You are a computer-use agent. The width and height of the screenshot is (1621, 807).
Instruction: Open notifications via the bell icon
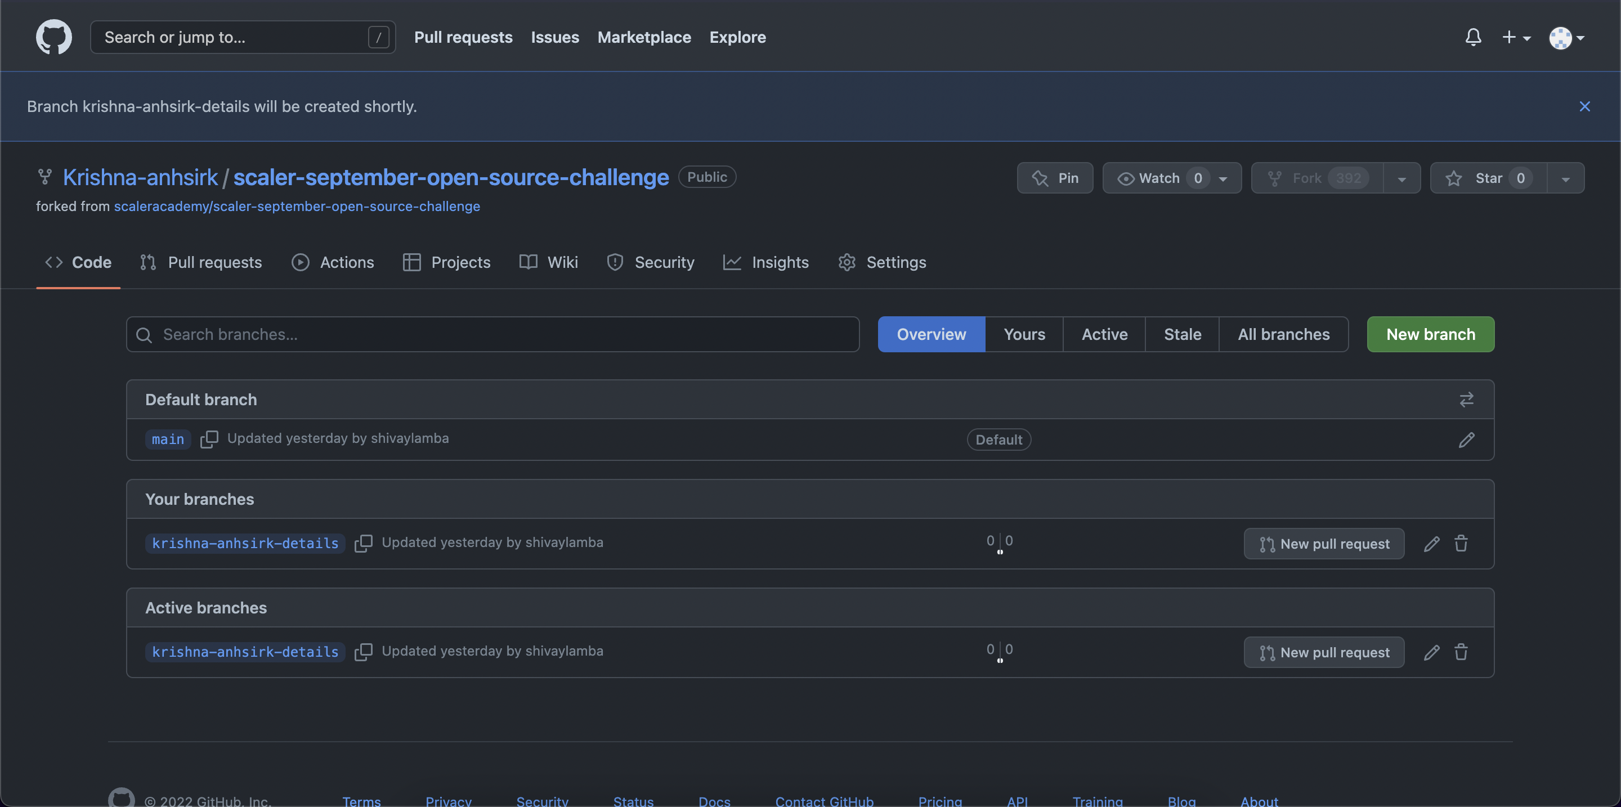(1473, 37)
